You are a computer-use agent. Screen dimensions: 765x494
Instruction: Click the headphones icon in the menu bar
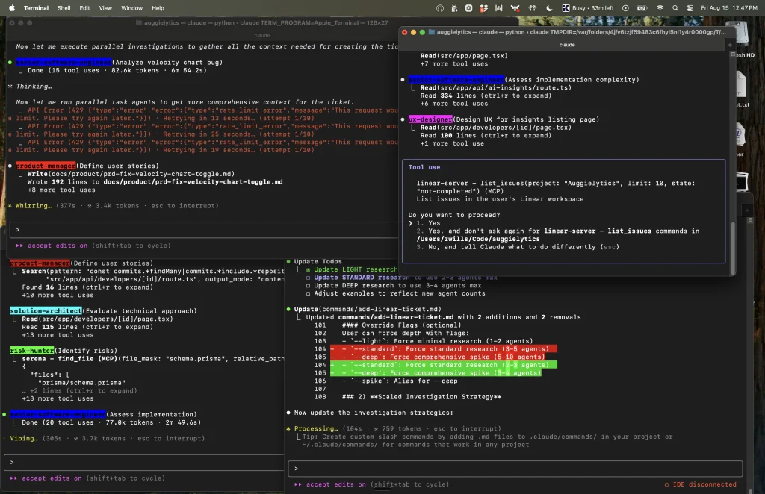[x=440, y=8]
